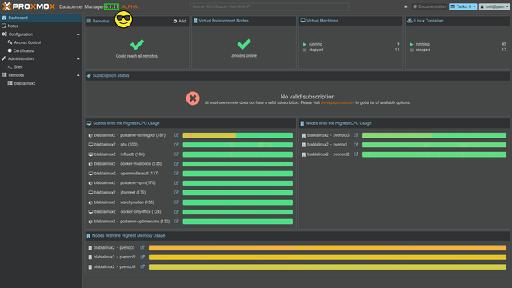This screenshot has height=288, width=512.
Task: Open external link for portainer-uptimekuma (132)
Action: point(176,221)
